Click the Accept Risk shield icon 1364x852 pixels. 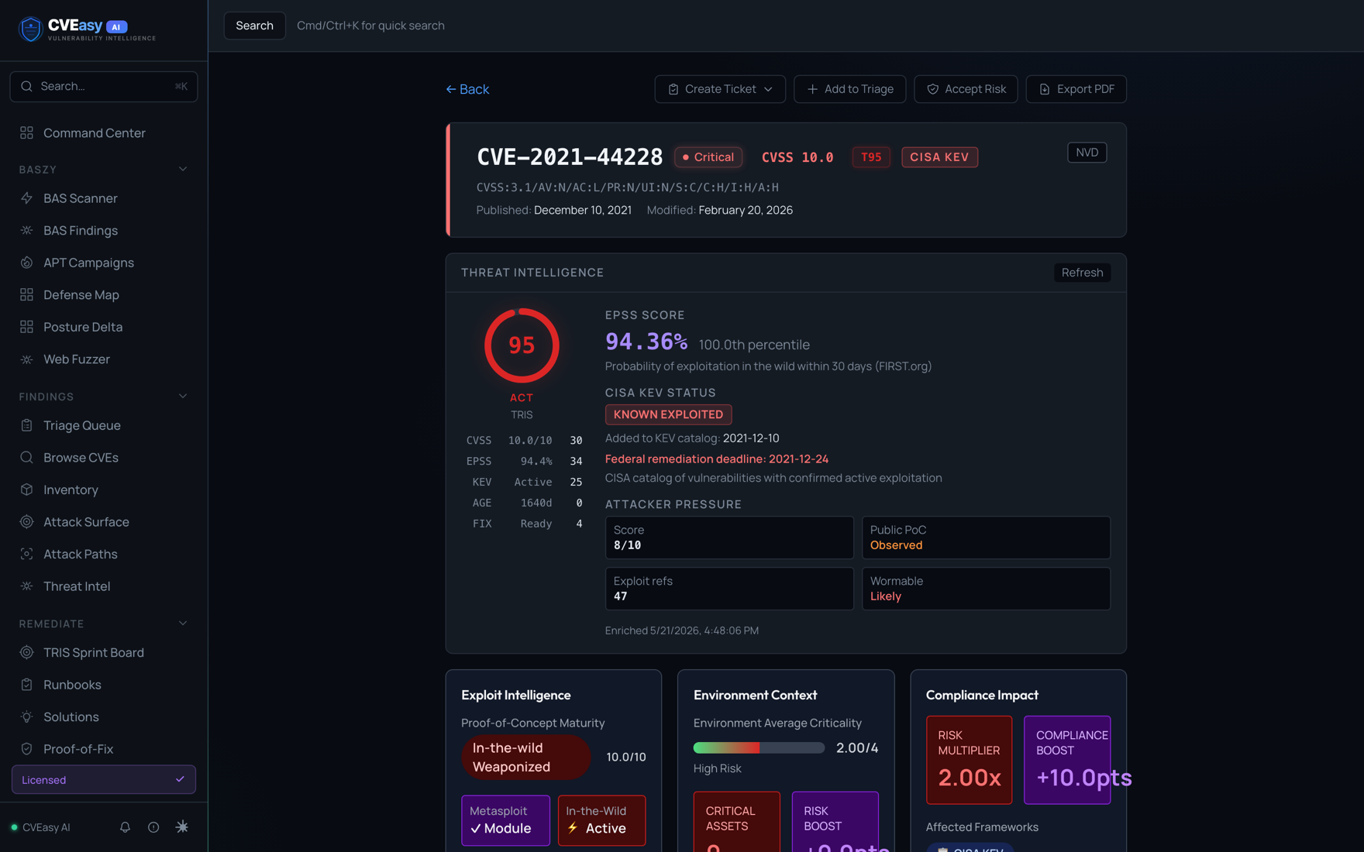coord(932,89)
